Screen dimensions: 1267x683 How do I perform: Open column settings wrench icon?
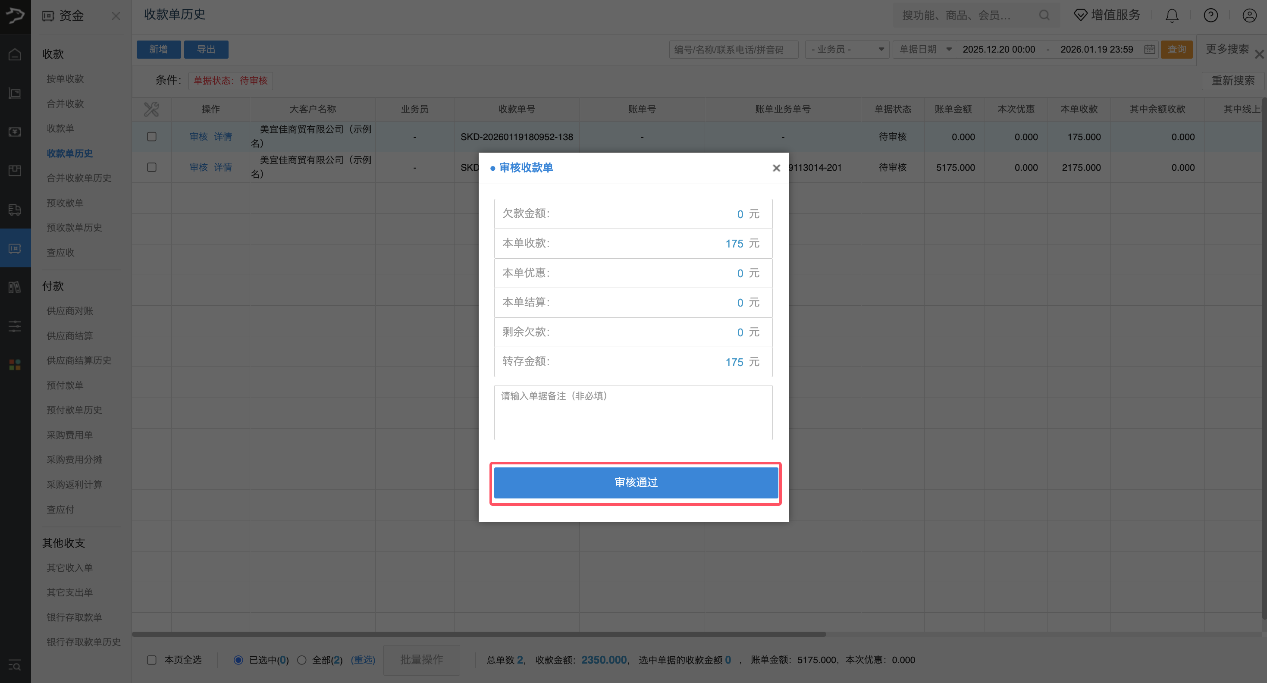tap(151, 109)
